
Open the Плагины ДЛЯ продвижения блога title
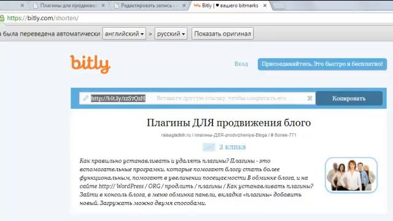tap(228, 123)
